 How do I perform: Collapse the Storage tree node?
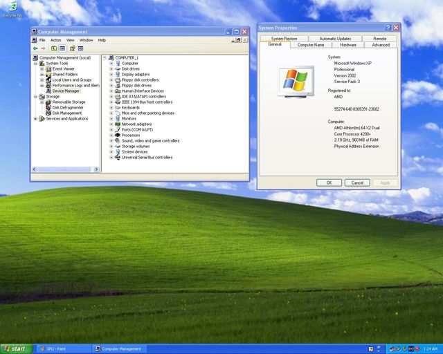[x=35, y=97]
